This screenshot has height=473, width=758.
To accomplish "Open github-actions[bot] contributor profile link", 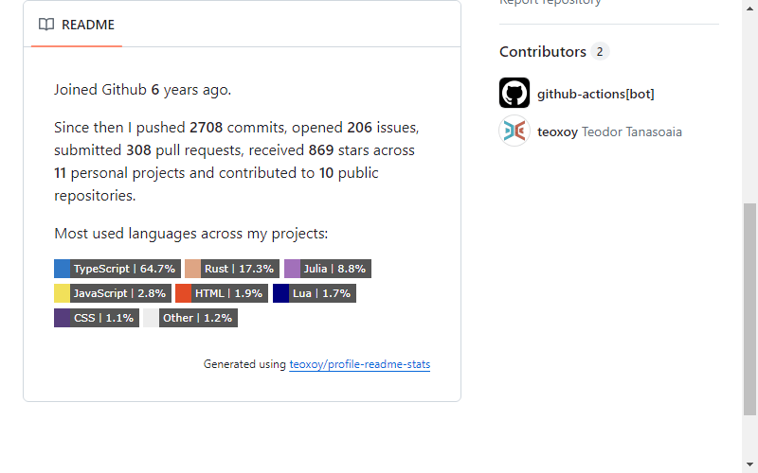I will (596, 94).
